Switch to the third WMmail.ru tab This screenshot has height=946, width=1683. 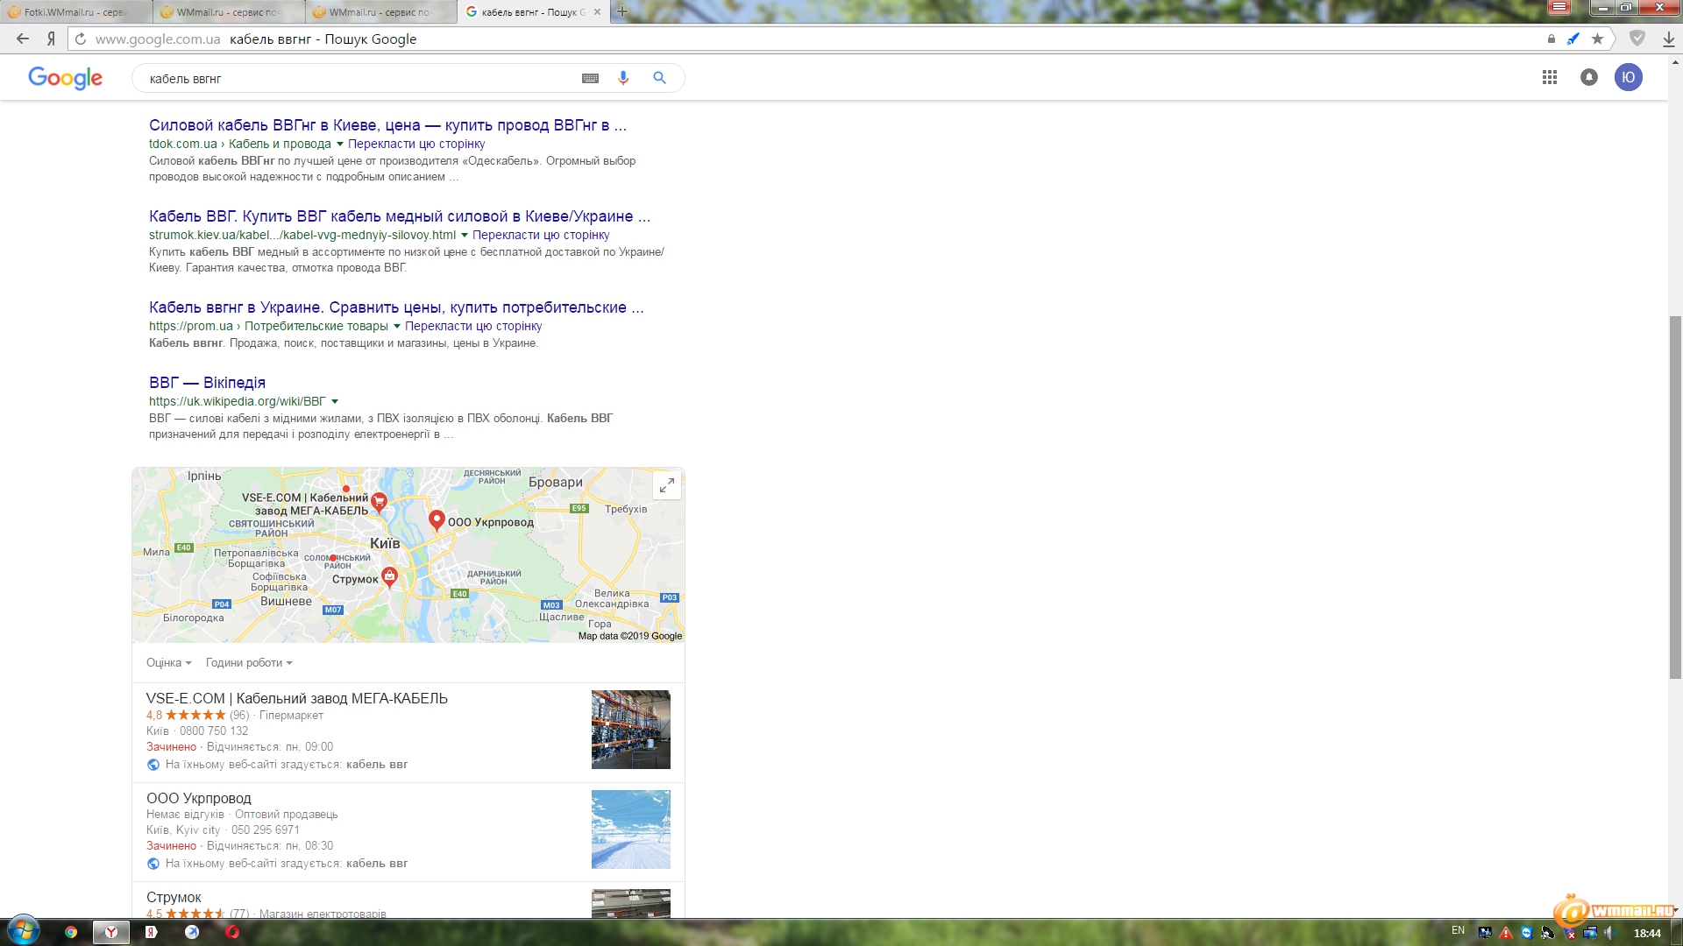click(381, 12)
